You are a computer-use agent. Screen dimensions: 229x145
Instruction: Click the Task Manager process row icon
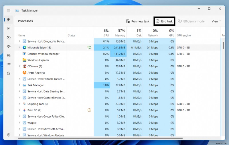pyautogui.click(x=24, y=85)
